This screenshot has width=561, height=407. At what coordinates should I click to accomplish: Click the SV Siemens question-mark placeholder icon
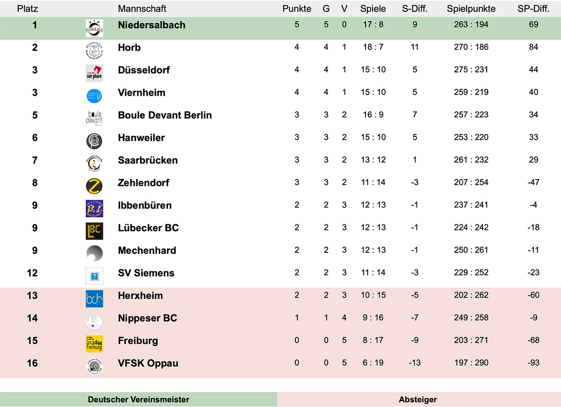click(x=94, y=276)
